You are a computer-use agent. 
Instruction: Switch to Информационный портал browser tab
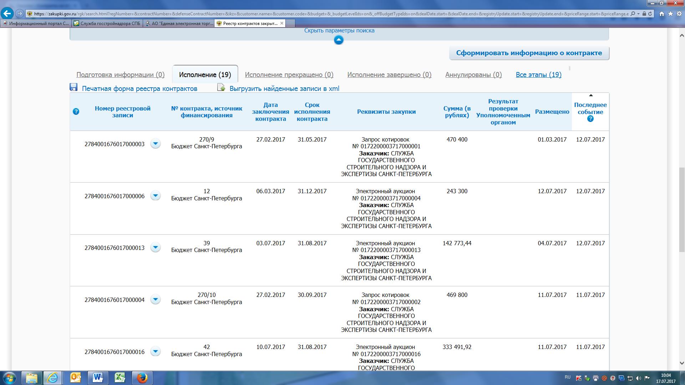36,24
